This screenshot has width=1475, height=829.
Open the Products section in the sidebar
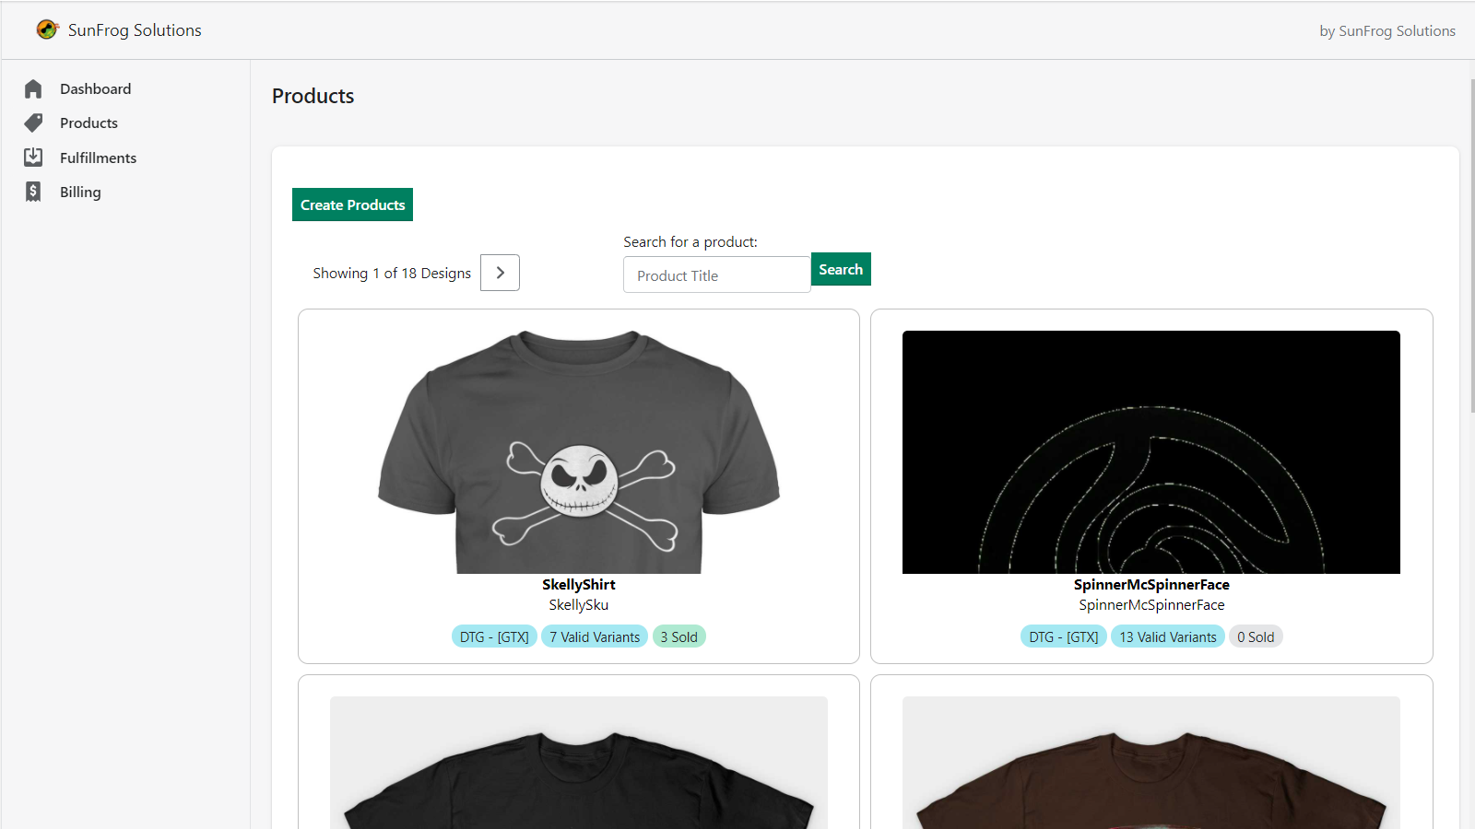[88, 123]
